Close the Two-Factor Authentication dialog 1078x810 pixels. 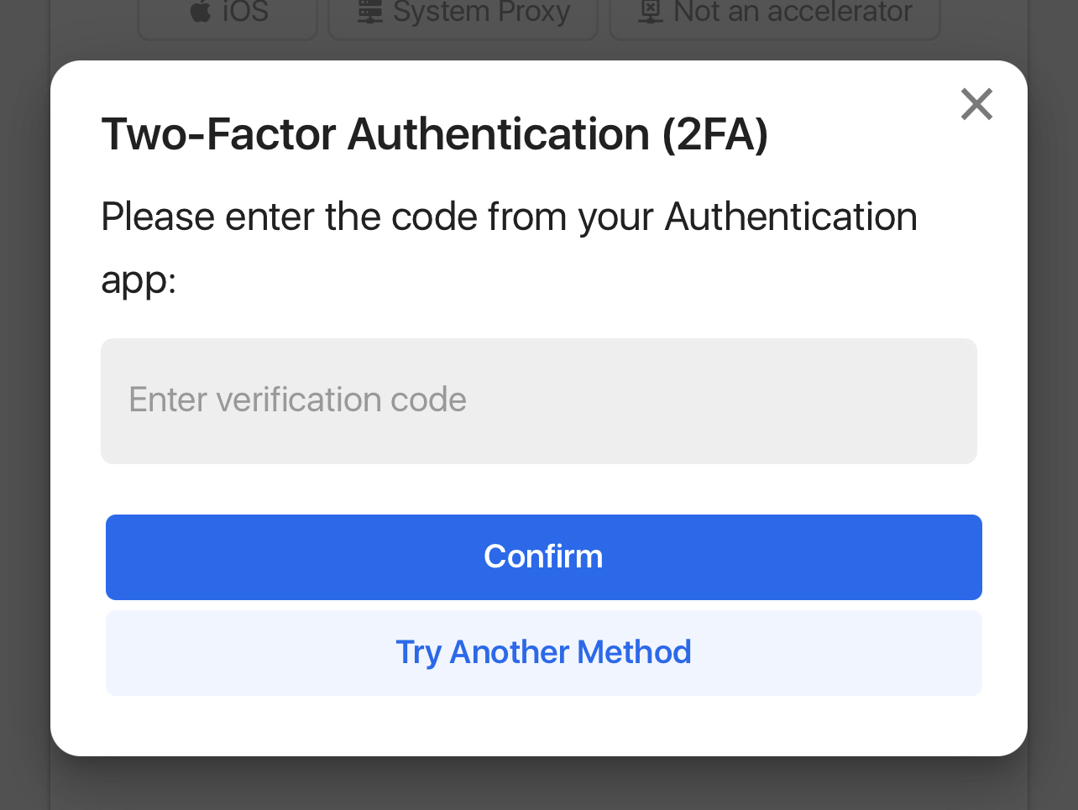coord(976,105)
